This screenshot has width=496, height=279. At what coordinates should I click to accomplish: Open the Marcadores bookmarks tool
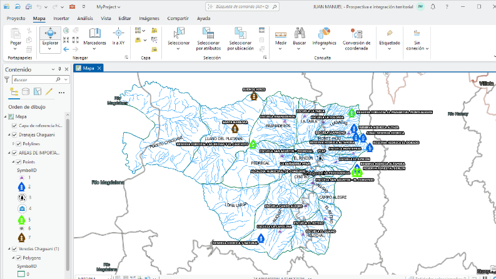click(x=94, y=36)
